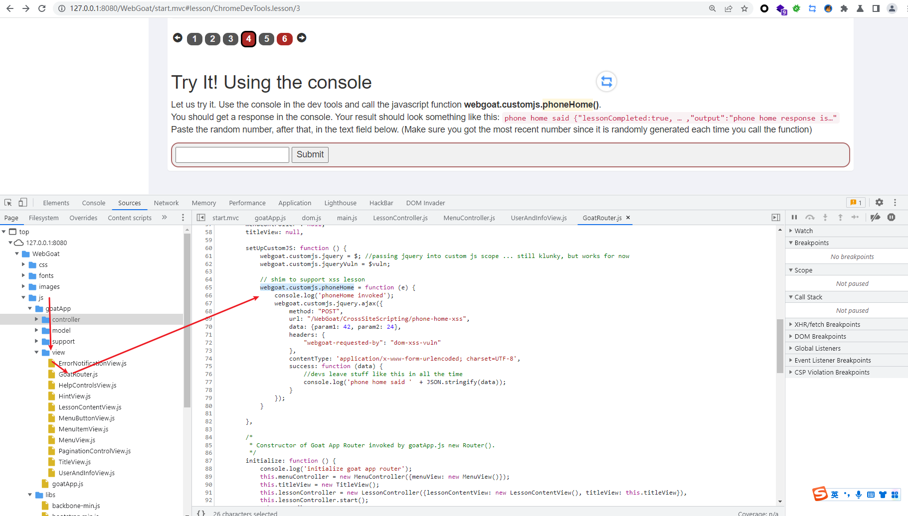This screenshot has width=908, height=516.
Task: Click the issues warning badge showing 1
Action: [856, 203]
